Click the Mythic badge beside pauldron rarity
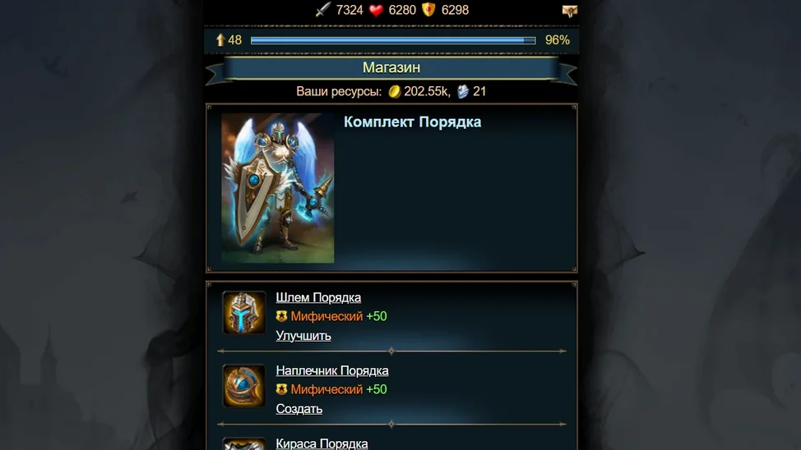Screen dimensions: 801x450 (281, 389)
